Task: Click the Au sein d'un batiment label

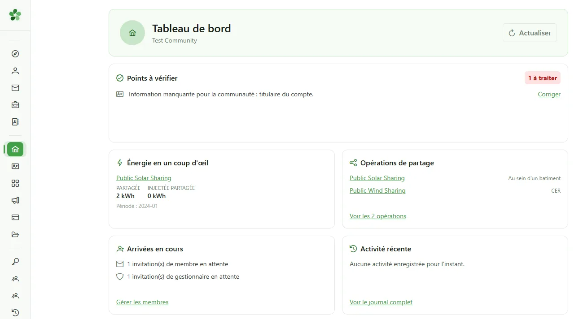Action: click(535, 178)
